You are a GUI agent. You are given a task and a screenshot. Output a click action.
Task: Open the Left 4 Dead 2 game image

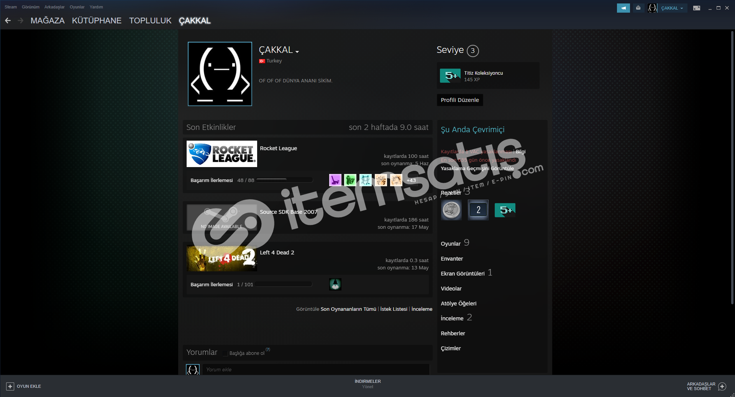pos(222,258)
